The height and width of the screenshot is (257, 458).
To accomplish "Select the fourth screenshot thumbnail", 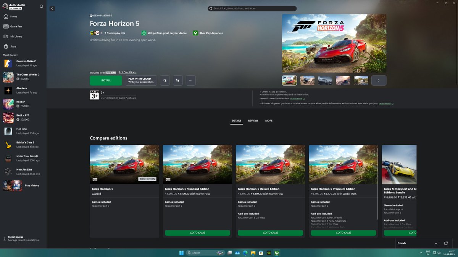I will (x=343, y=80).
